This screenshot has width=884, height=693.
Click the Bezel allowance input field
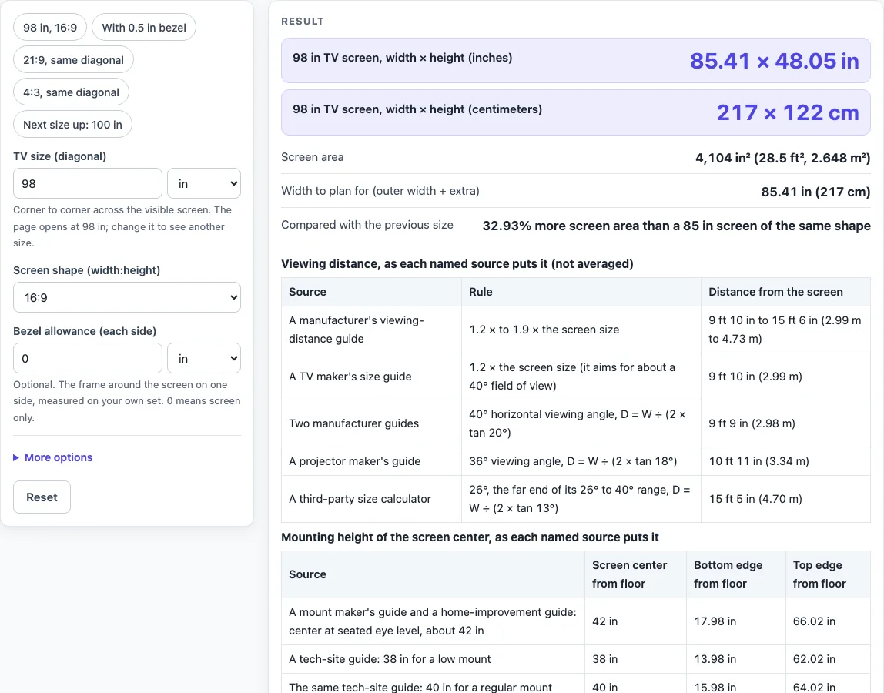(x=88, y=358)
